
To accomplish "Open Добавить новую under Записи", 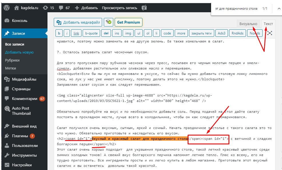I will pyautogui.click(x=19, y=52).
